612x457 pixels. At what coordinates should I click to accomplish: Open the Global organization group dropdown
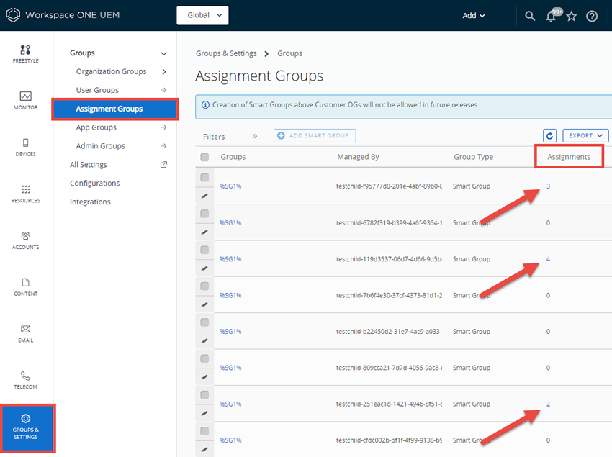pyautogui.click(x=202, y=15)
